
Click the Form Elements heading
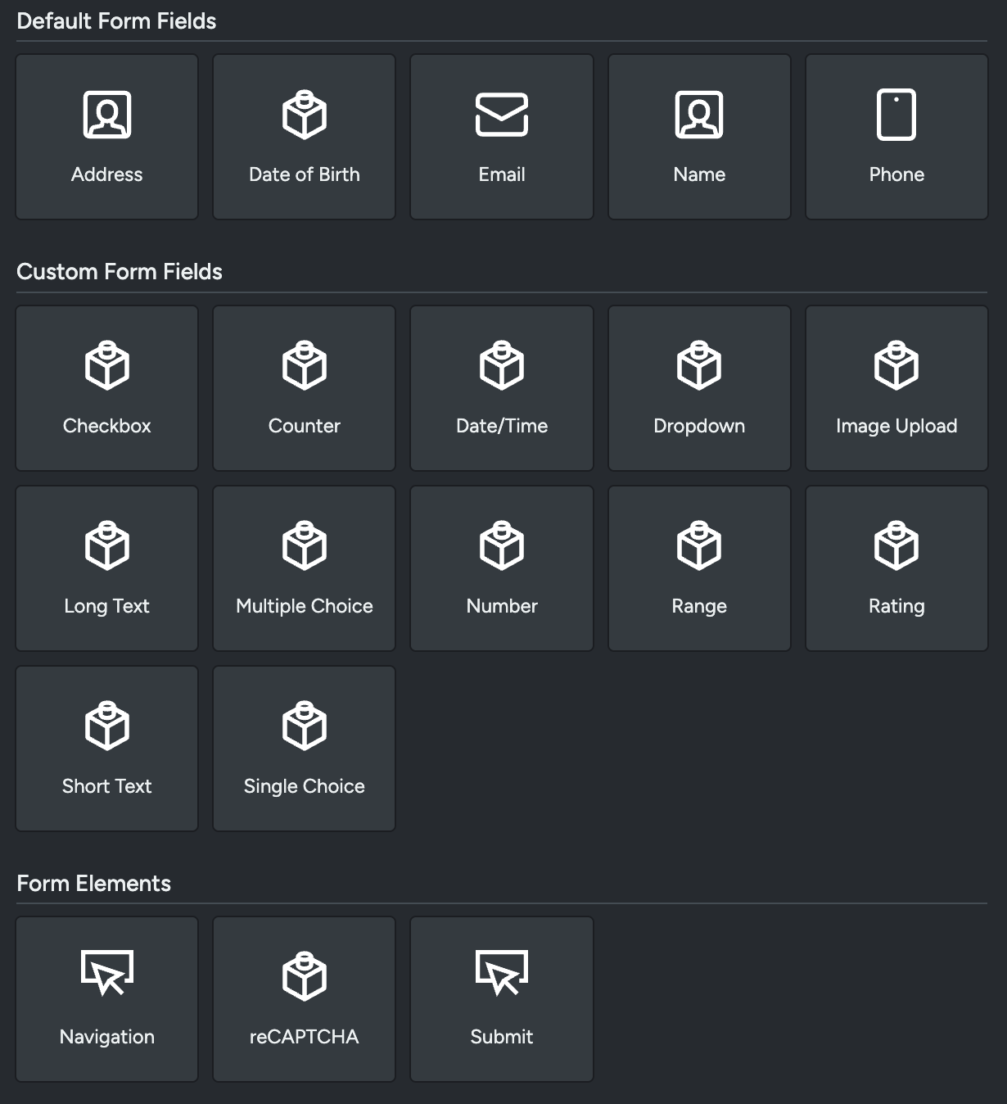(x=94, y=884)
